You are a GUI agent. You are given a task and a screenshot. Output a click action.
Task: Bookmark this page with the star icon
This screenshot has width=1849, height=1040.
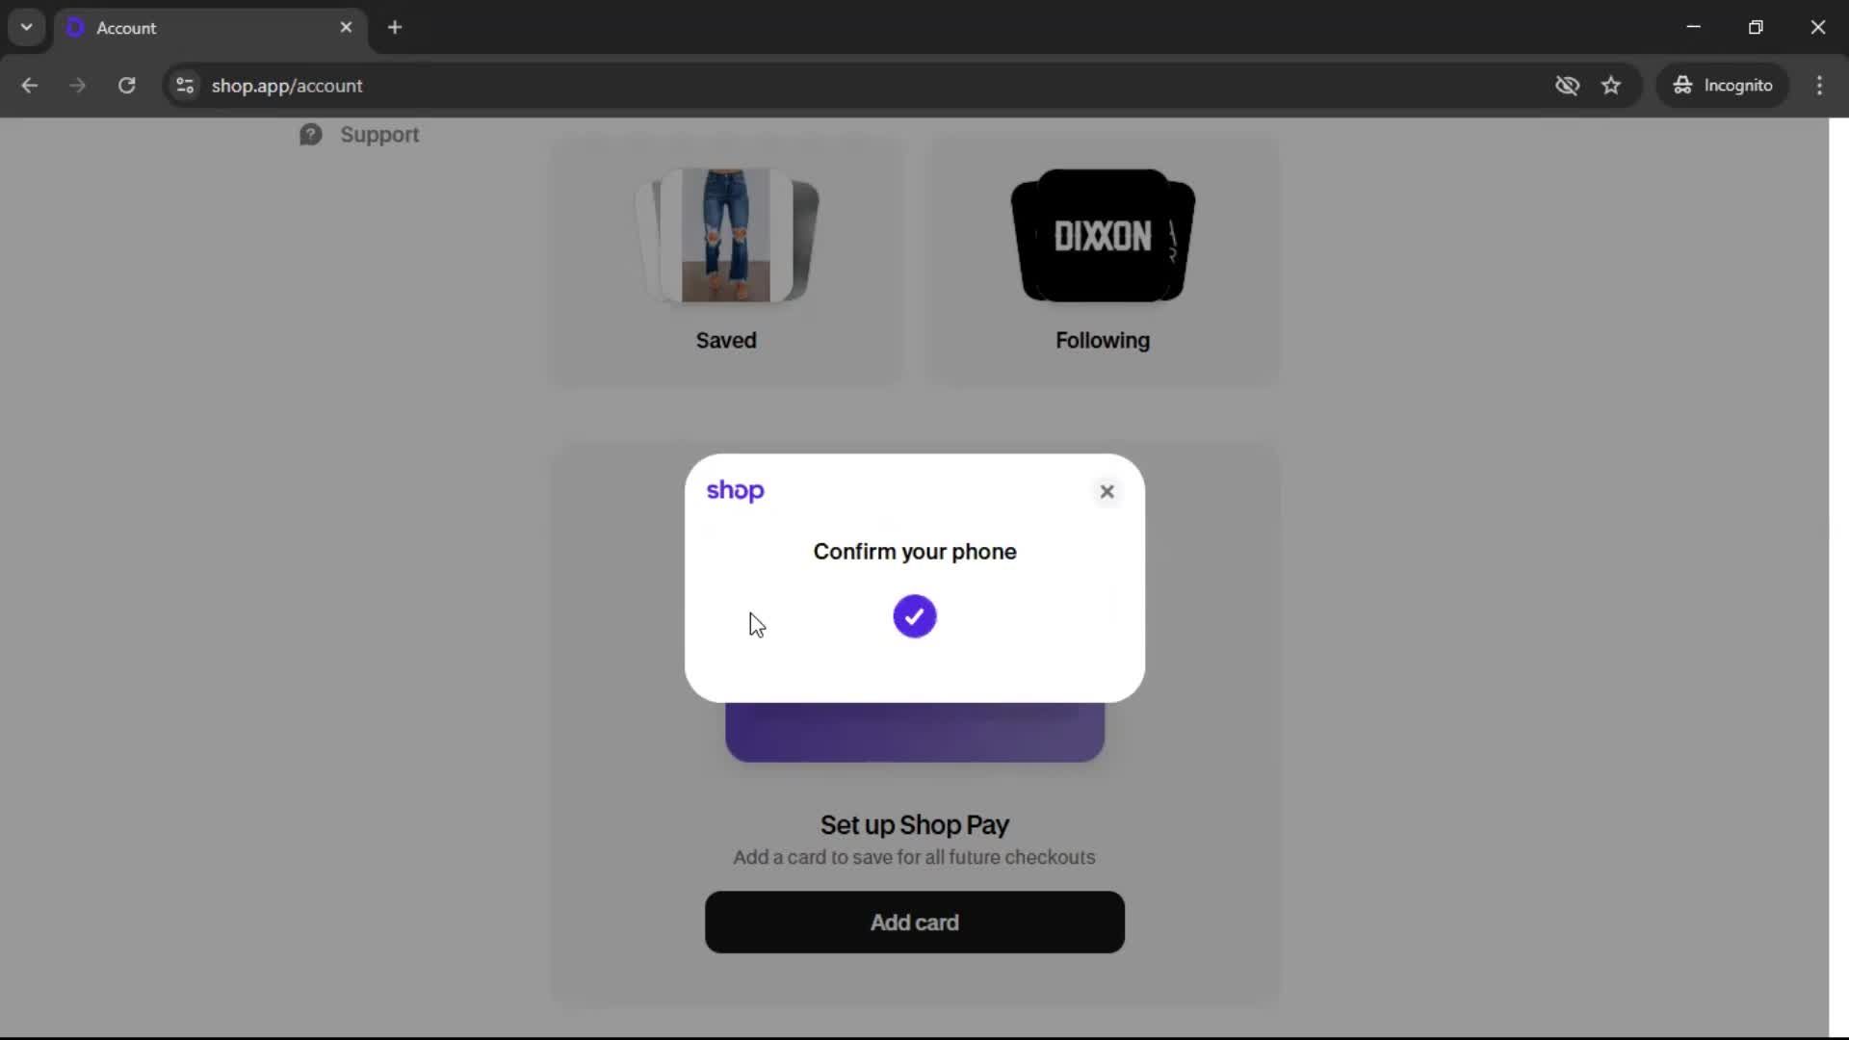pyautogui.click(x=1611, y=86)
